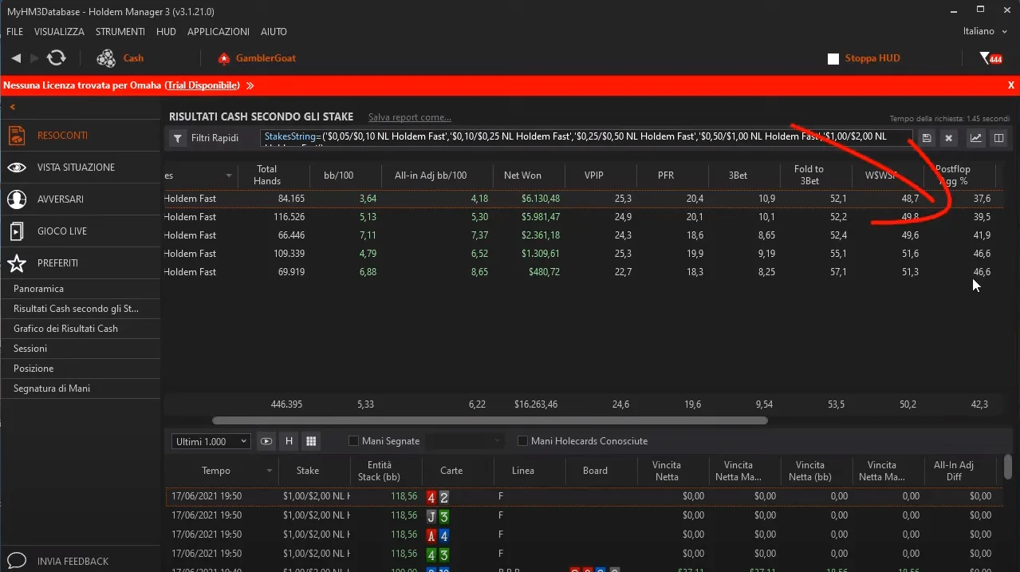1020x572 pixels.
Task: Open the Ultimi 1.000 dropdown
Action: 211,441
